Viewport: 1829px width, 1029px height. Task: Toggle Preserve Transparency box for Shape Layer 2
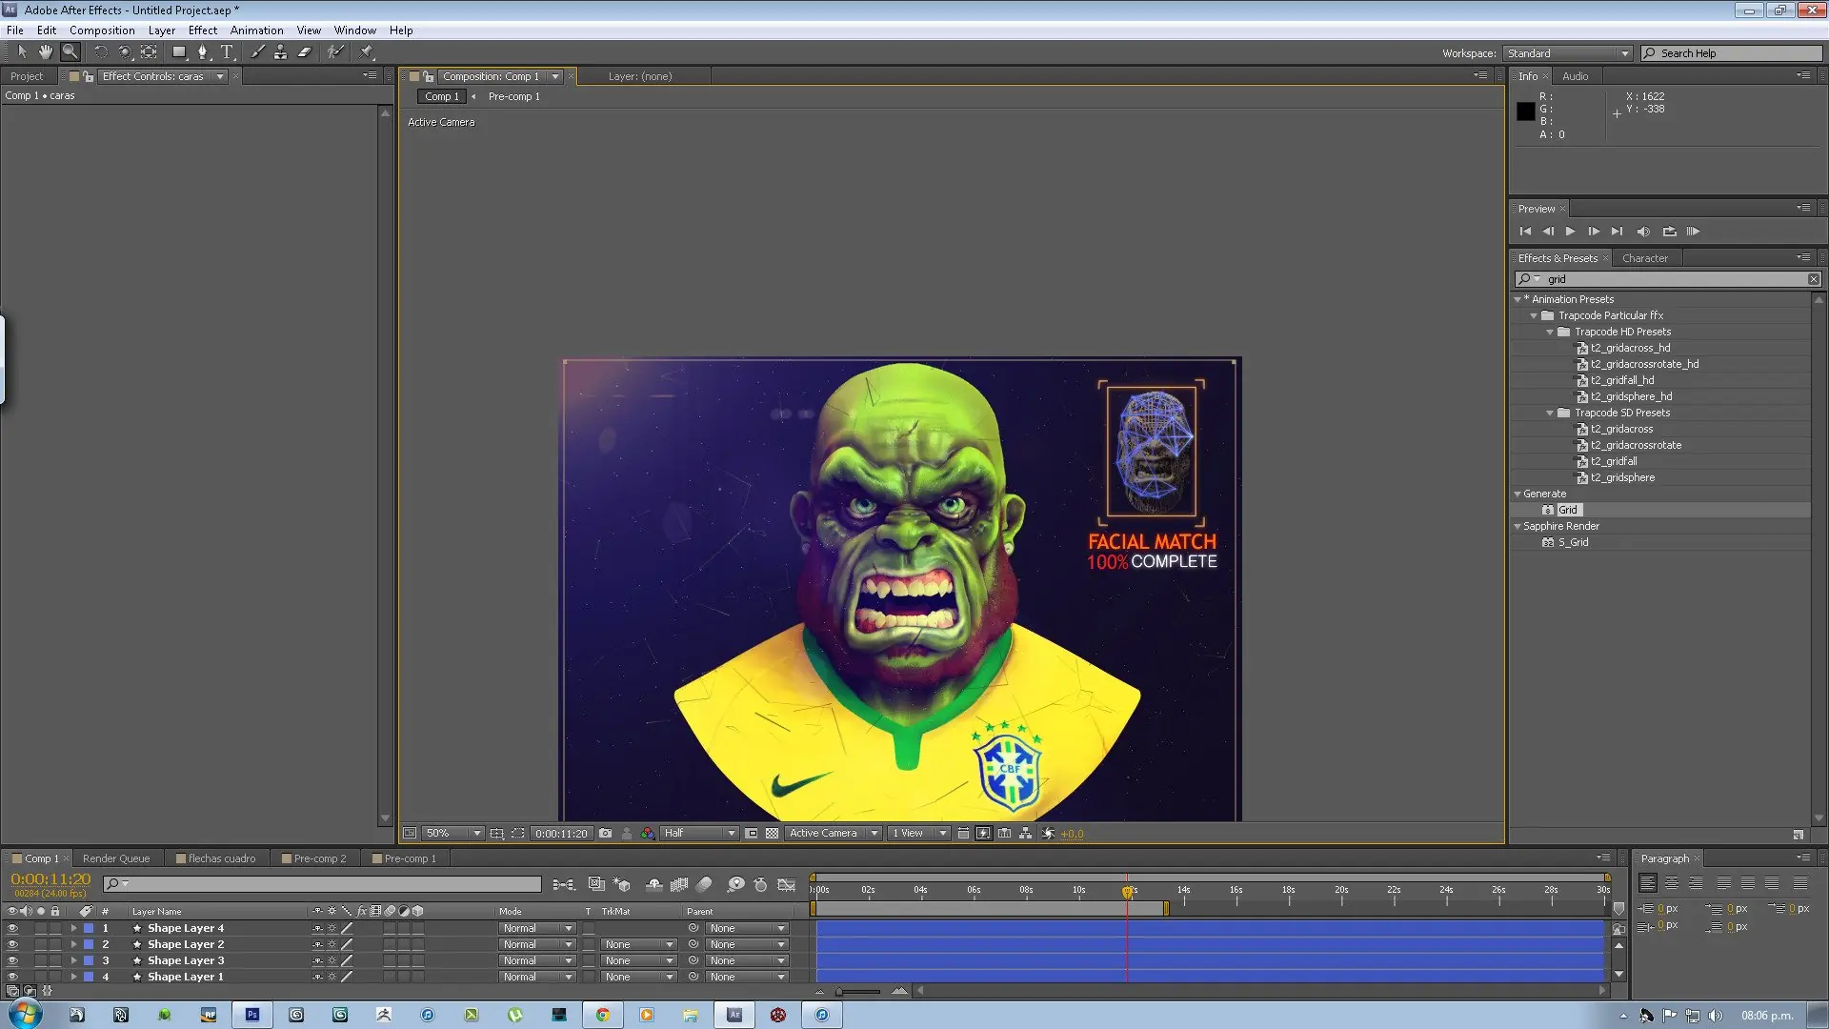589,945
